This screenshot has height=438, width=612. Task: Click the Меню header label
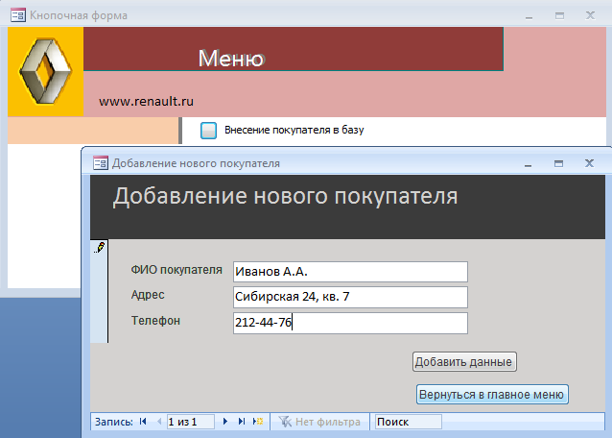pyautogui.click(x=231, y=59)
